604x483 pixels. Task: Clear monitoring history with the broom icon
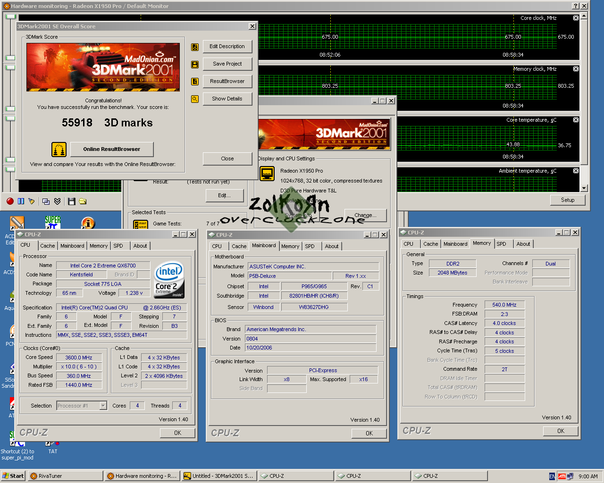point(32,201)
